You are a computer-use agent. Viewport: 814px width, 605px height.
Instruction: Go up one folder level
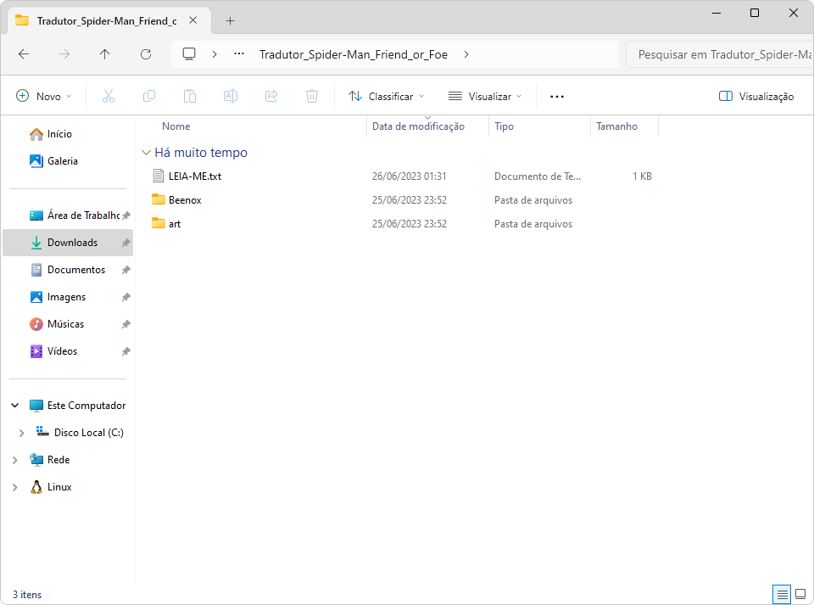[105, 54]
